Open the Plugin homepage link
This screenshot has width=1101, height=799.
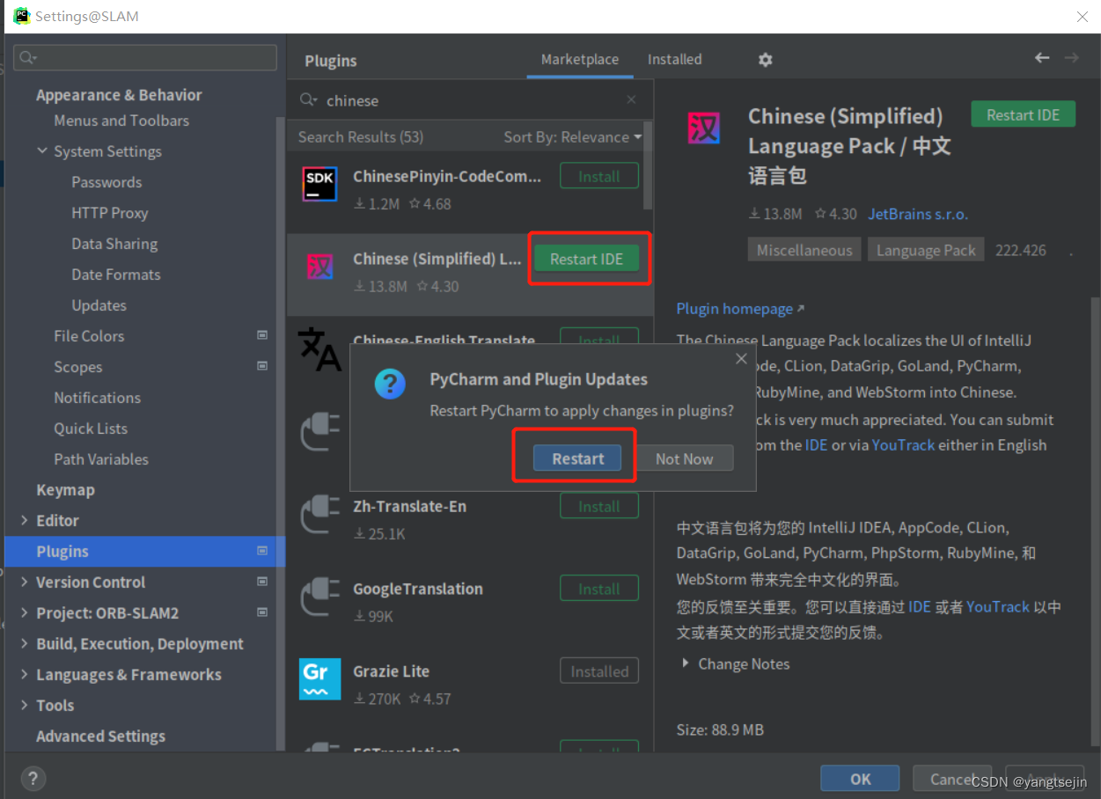[740, 309]
